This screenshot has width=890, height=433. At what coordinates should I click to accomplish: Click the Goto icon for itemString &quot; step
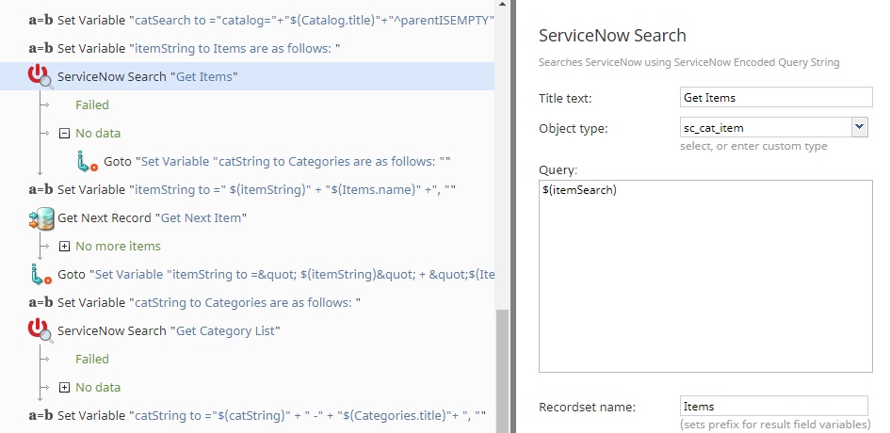click(x=40, y=274)
